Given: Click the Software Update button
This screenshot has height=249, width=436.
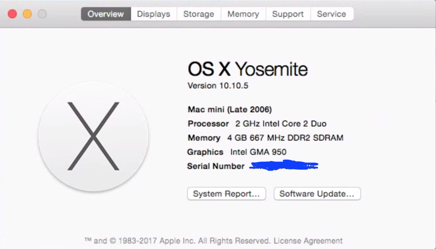Looking at the screenshot, I should (317, 194).
